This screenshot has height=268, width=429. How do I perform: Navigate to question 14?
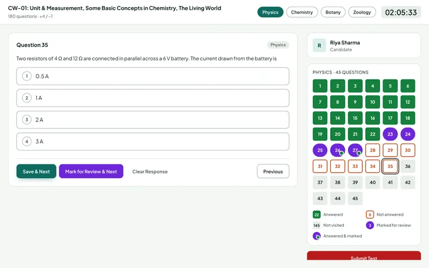338,118
